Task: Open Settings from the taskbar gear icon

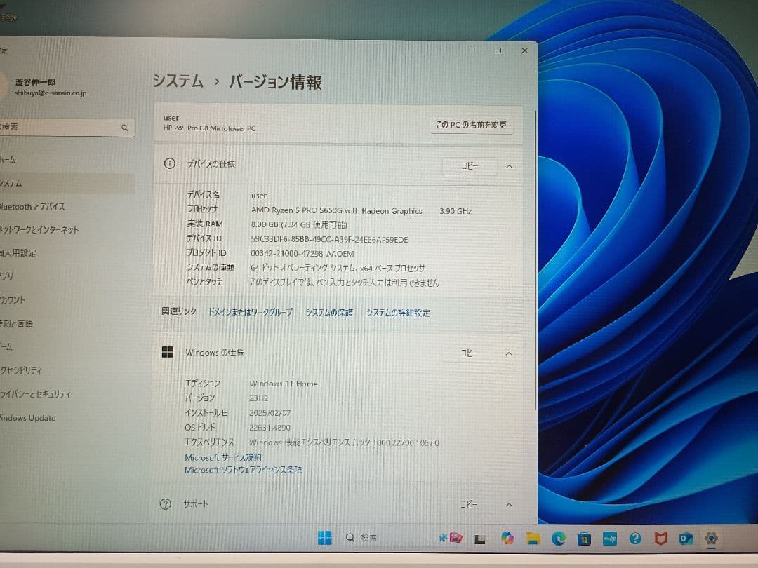Action: click(x=712, y=539)
